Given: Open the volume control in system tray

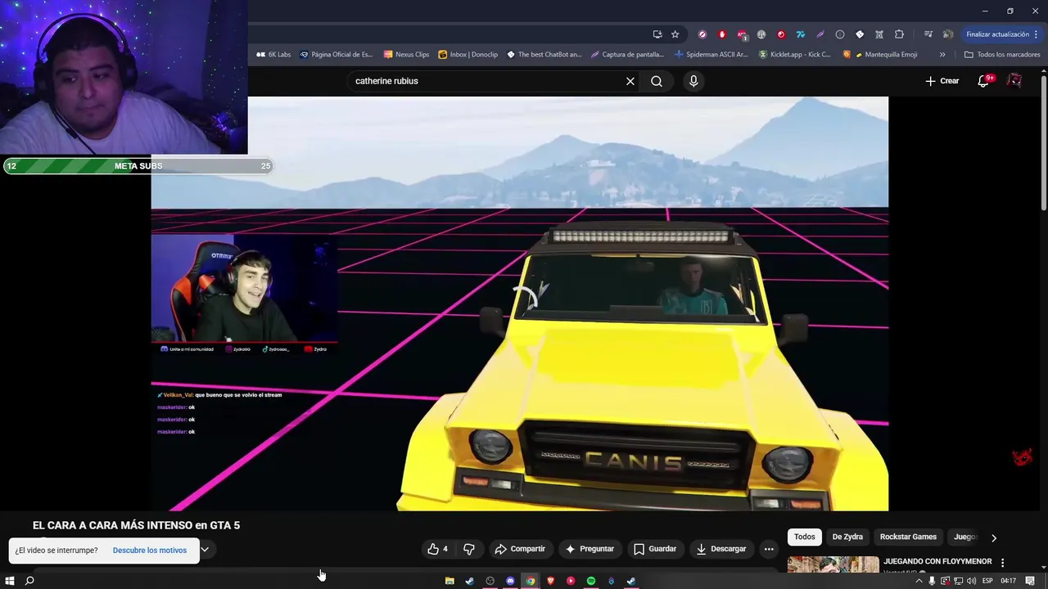Looking at the screenshot, I should click(x=972, y=581).
